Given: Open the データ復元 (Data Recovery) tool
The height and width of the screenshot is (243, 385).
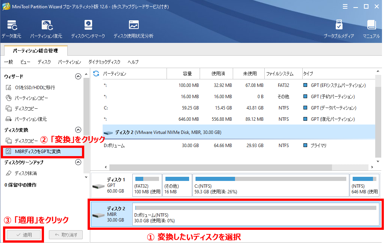Looking at the screenshot, I should click(x=12, y=29).
